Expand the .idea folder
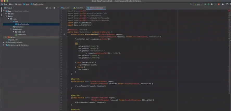Image resolution: width=231 pixels, height=111 pixels. tap(6, 14)
